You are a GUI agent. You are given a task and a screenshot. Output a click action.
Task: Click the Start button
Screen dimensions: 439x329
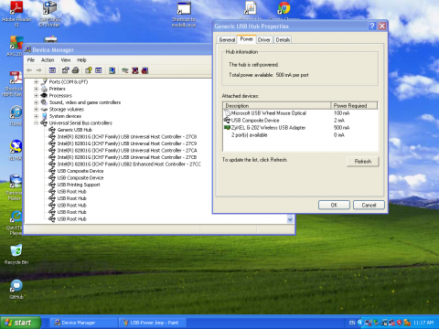tap(20, 323)
